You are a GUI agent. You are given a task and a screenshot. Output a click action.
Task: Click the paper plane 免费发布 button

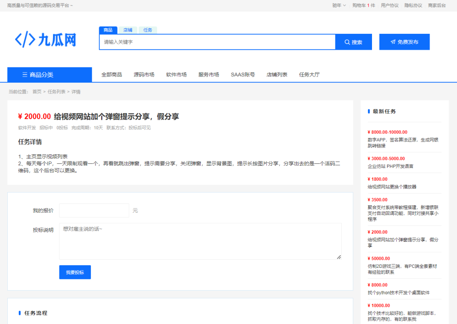click(404, 42)
